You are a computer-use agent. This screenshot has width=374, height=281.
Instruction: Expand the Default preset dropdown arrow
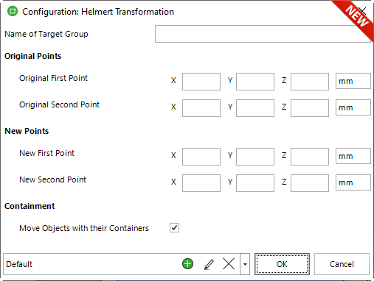pos(245,264)
